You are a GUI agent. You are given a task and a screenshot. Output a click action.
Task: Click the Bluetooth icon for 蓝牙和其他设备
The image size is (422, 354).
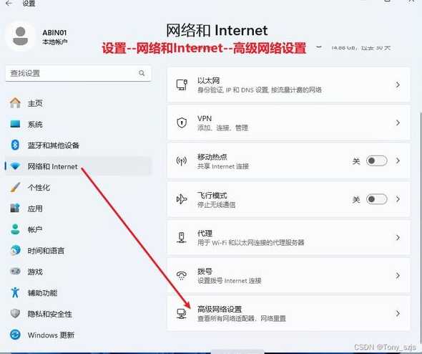coord(15,145)
